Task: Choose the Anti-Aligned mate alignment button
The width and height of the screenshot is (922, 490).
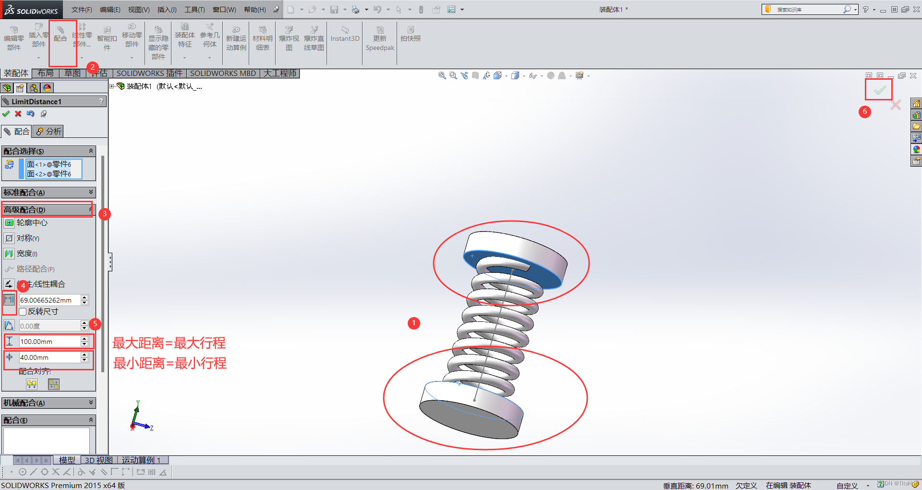Action: click(x=54, y=384)
